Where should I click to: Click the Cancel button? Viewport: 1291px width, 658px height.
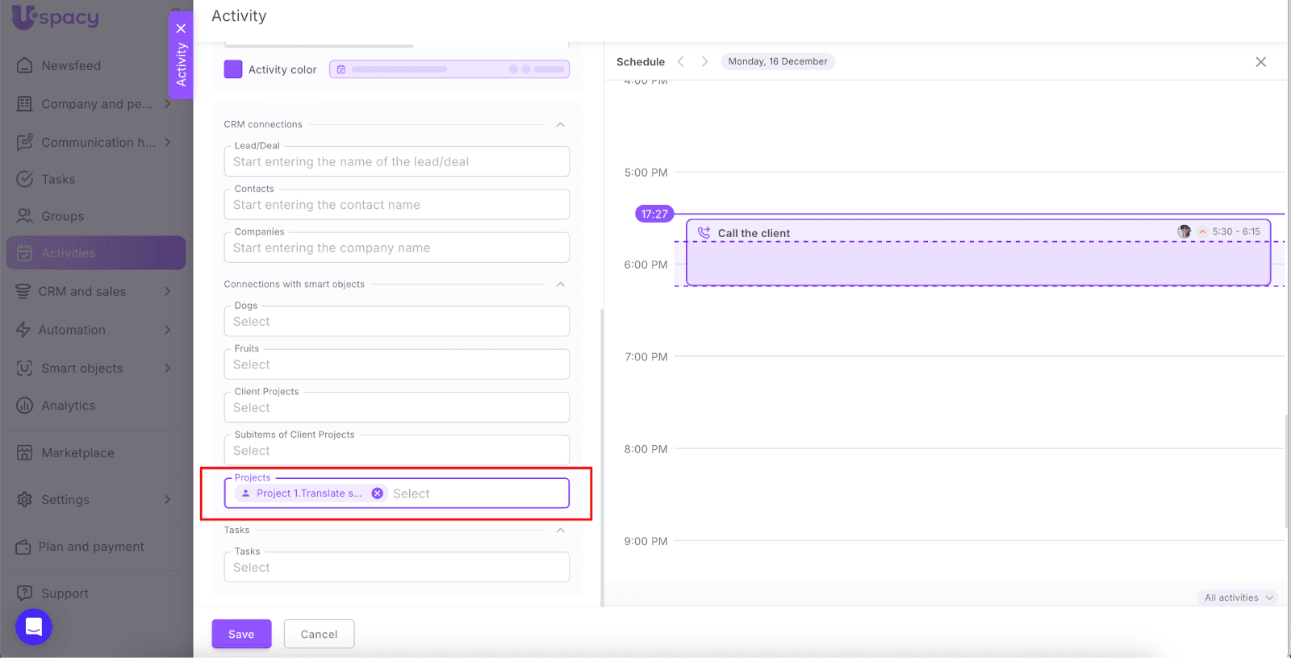(319, 634)
